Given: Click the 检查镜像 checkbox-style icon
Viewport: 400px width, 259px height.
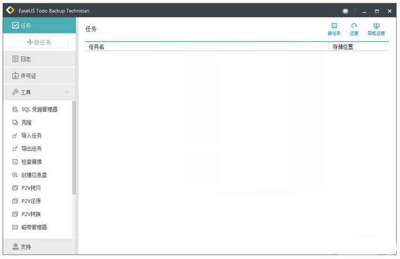Looking at the screenshot, I should (x=15, y=162).
